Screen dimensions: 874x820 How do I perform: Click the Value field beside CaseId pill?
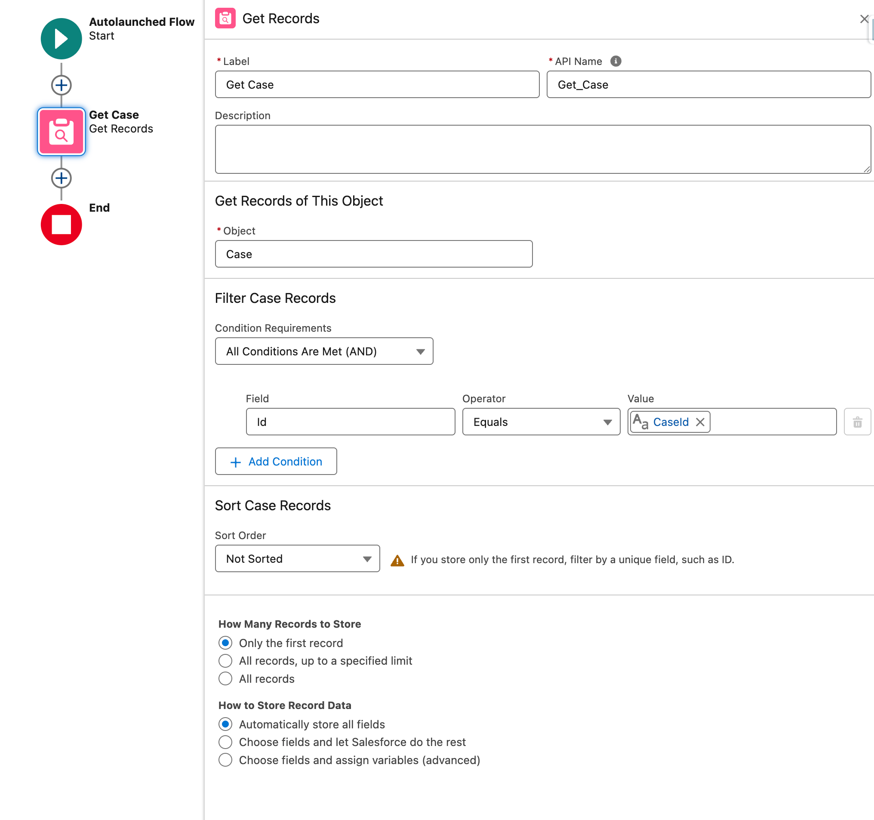pos(772,422)
